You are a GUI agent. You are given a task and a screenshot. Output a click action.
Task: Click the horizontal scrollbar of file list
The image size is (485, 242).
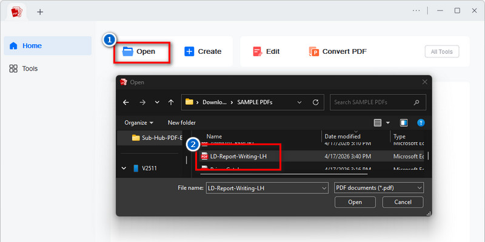(x=284, y=174)
